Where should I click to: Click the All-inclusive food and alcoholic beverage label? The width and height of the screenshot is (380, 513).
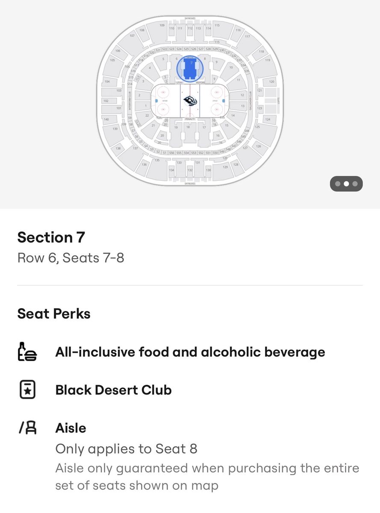tap(190, 352)
